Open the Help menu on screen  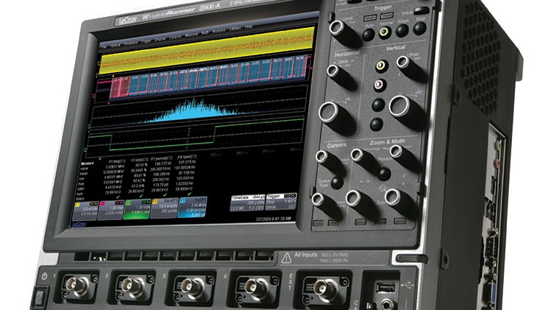249,27
